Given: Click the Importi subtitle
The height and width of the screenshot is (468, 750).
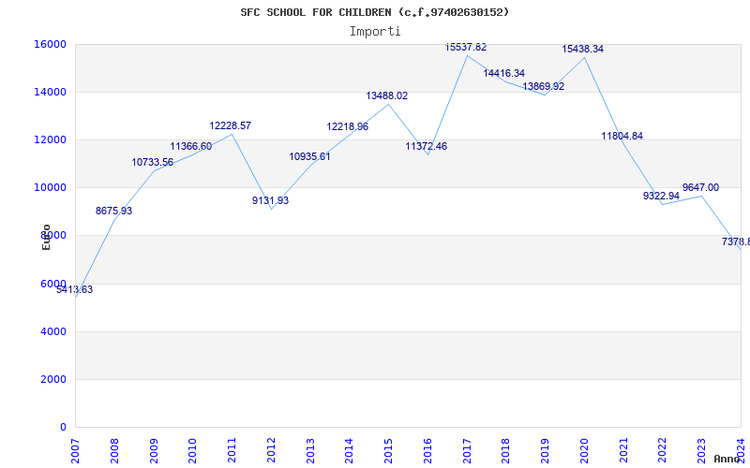Looking at the screenshot, I should (x=375, y=32).
